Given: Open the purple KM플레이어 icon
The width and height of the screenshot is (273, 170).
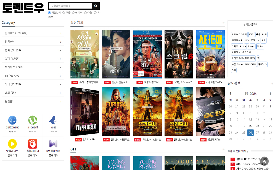Looking at the screenshot, I should coord(53,144).
